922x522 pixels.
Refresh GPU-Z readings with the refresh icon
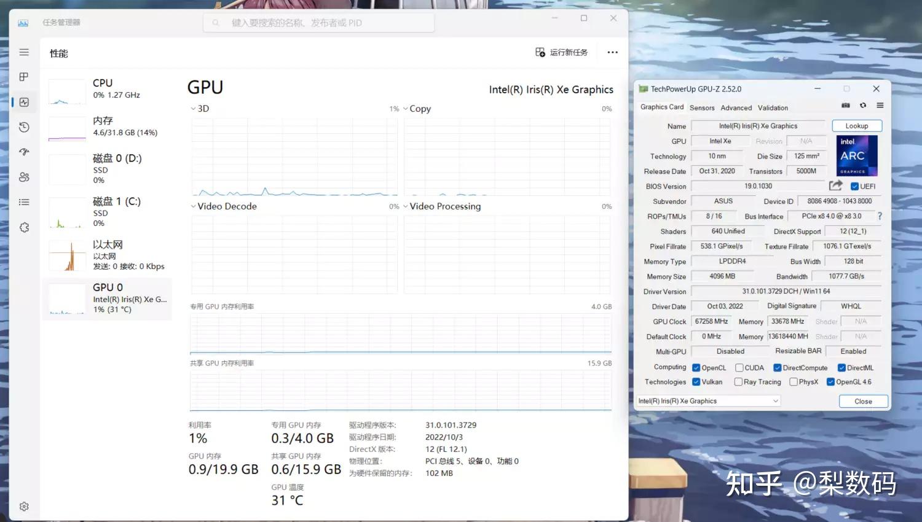863,105
